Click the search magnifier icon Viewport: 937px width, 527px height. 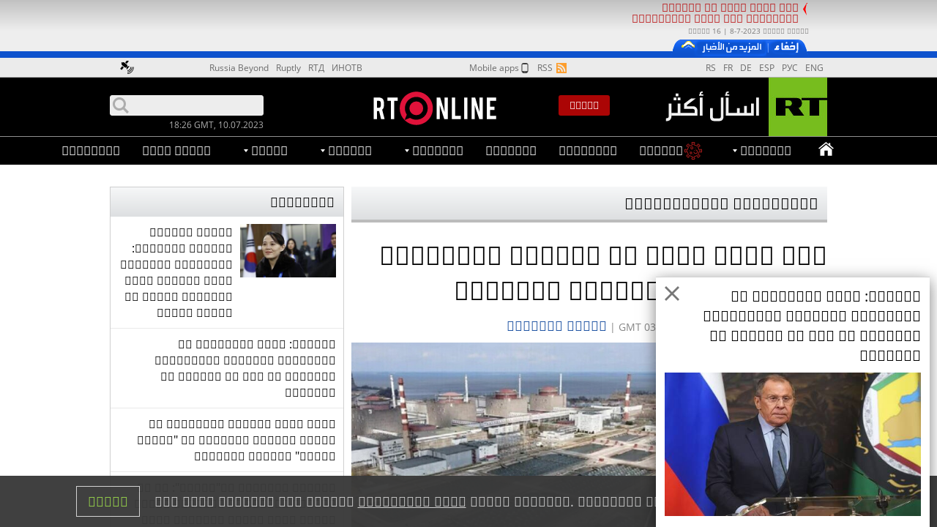121,105
